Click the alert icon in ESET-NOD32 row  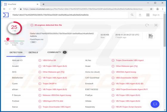tap(113, 89)
